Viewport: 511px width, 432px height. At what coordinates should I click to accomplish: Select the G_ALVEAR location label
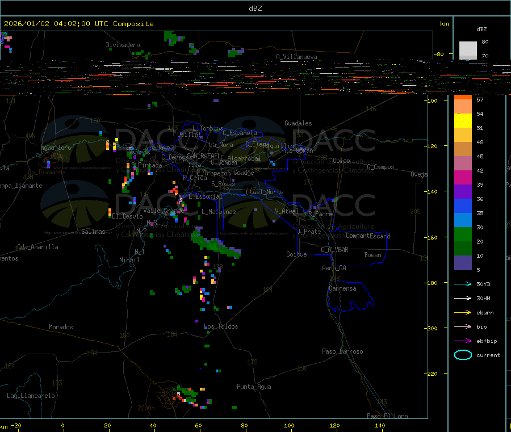(x=334, y=250)
